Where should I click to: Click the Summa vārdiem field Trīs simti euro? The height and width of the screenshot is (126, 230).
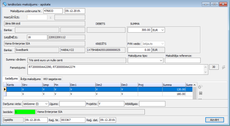click(x=77, y=60)
